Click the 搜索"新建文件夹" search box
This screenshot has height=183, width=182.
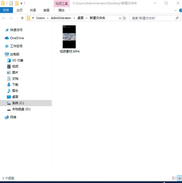click(155, 18)
